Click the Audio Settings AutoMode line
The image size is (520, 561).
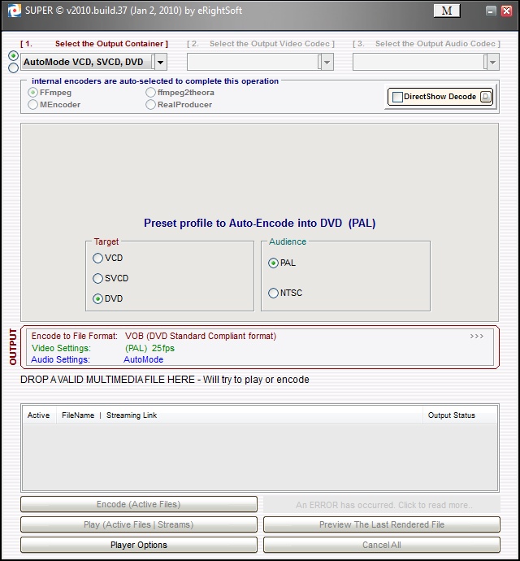pos(97,359)
